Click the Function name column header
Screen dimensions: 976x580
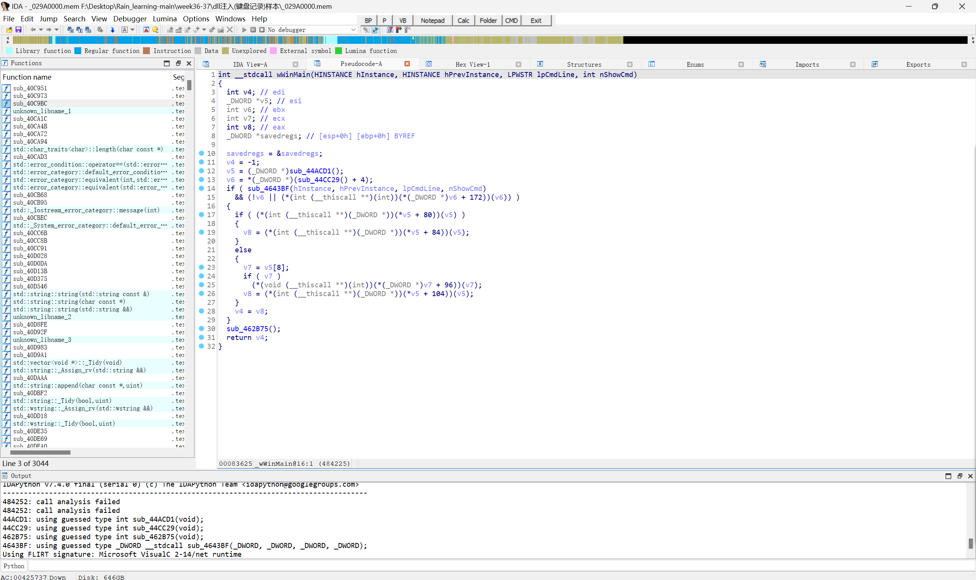coord(86,77)
